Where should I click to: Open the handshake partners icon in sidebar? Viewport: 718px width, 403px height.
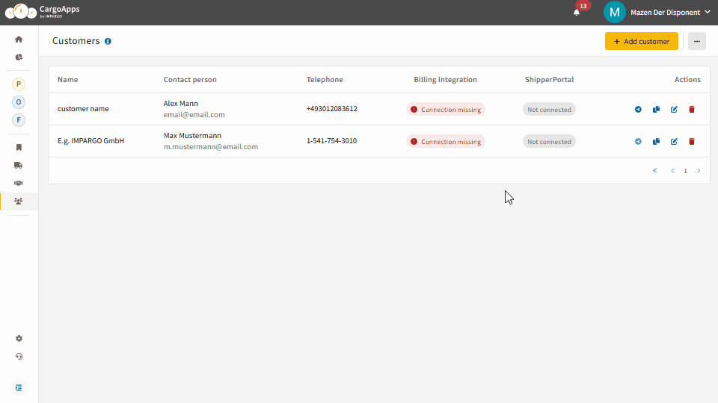click(19, 184)
